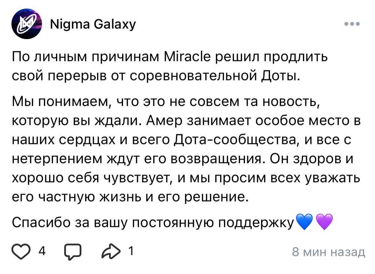Open comments via the speech bubble icon
This screenshot has width=375, height=274.
click(x=73, y=252)
